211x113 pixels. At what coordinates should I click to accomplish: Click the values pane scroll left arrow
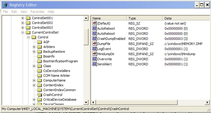[93, 103]
